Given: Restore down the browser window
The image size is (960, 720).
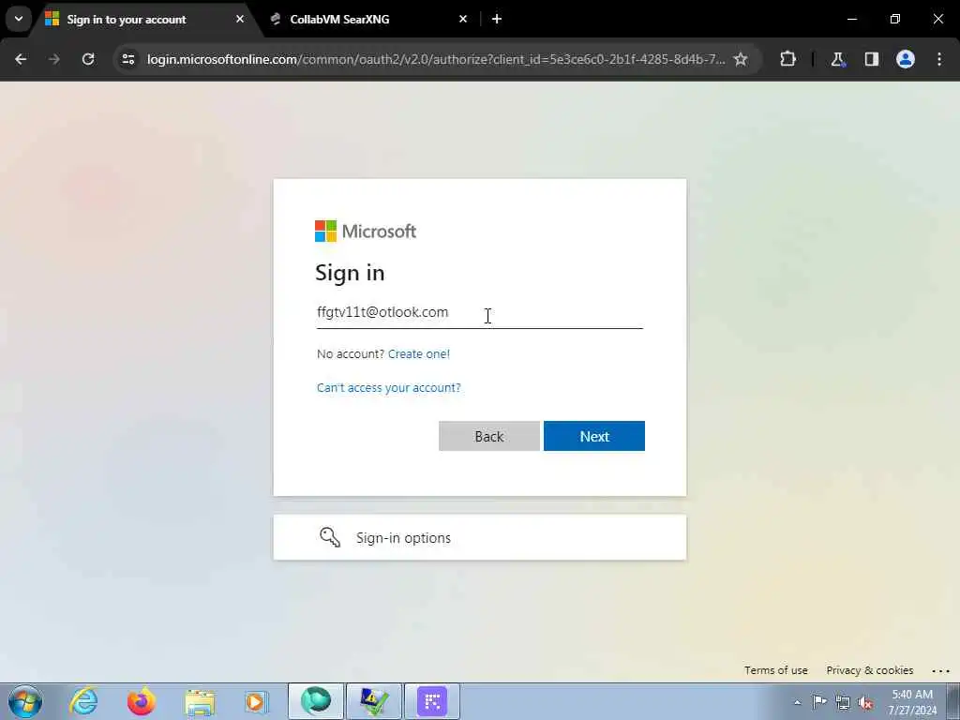Looking at the screenshot, I should 895,19.
